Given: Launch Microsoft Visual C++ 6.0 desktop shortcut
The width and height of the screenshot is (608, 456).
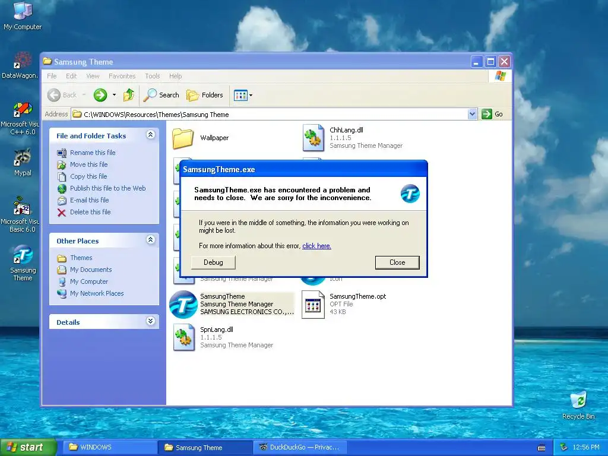Looking at the screenshot, I should point(20,118).
